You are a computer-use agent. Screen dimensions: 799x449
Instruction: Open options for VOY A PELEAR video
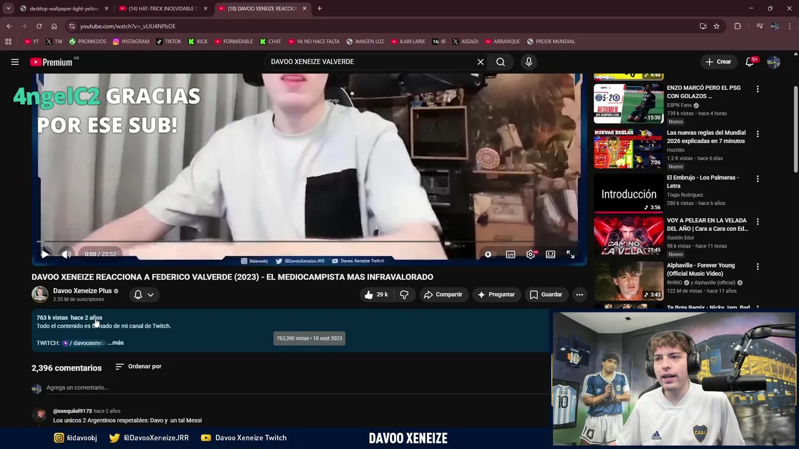click(x=758, y=222)
